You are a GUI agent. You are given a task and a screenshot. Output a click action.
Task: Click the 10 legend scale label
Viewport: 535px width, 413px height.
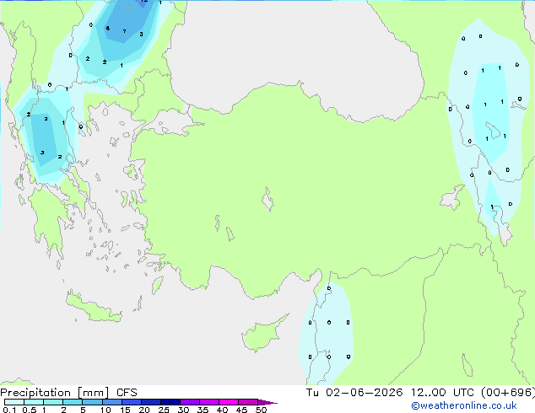(x=105, y=410)
